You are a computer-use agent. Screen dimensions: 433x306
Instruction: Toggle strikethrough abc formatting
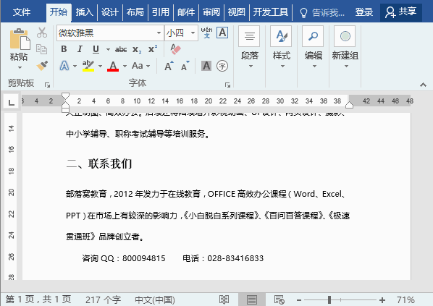pos(121,49)
